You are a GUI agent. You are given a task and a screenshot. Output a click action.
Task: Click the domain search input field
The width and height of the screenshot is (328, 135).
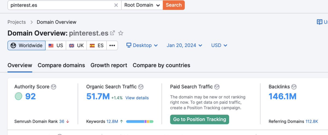tap(61, 5)
